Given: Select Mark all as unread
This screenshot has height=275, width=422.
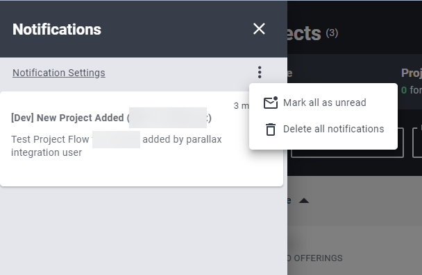Looking at the screenshot, I should click(x=323, y=103).
